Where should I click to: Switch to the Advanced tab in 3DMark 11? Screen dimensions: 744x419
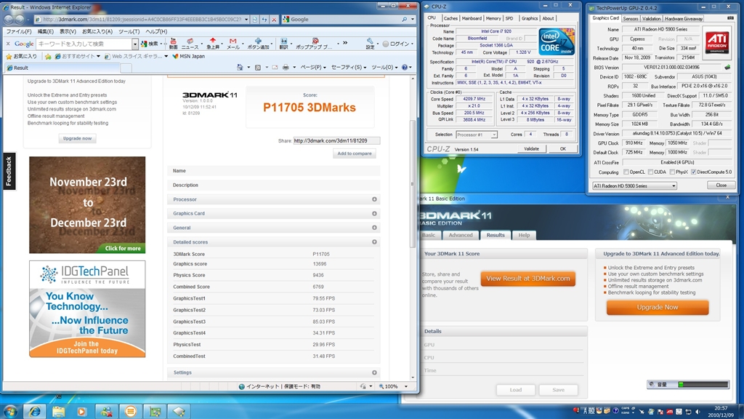(x=461, y=235)
